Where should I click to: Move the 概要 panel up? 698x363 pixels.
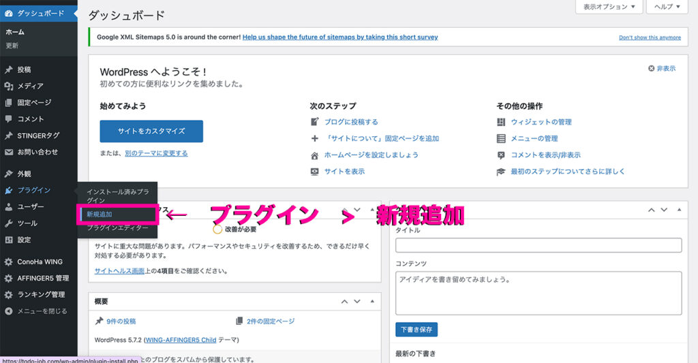click(x=344, y=301)
